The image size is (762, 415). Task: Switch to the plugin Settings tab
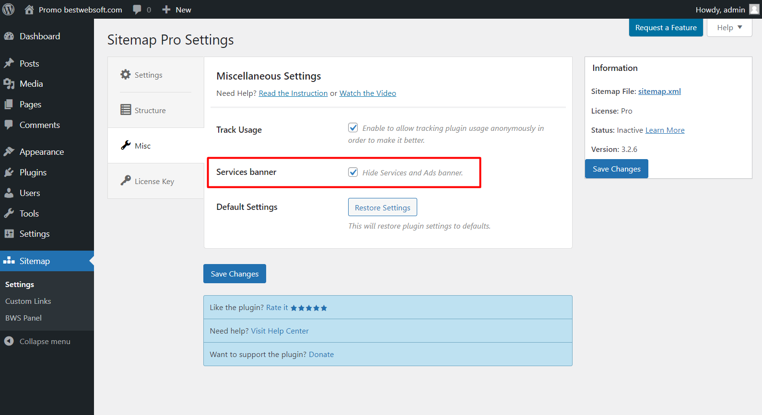pos(156,75)
